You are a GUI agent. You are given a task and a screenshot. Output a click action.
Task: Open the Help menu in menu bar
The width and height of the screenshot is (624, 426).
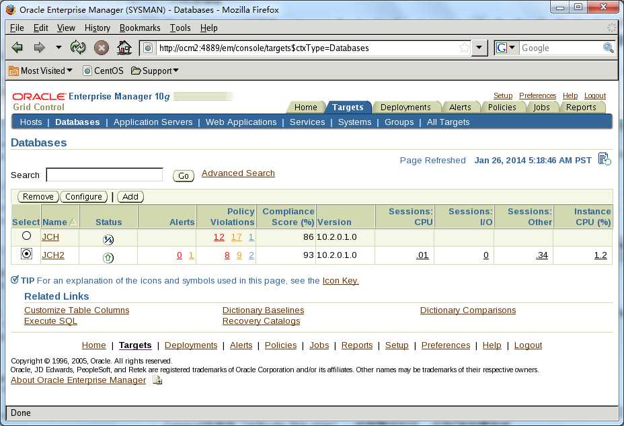pos(208,28)
